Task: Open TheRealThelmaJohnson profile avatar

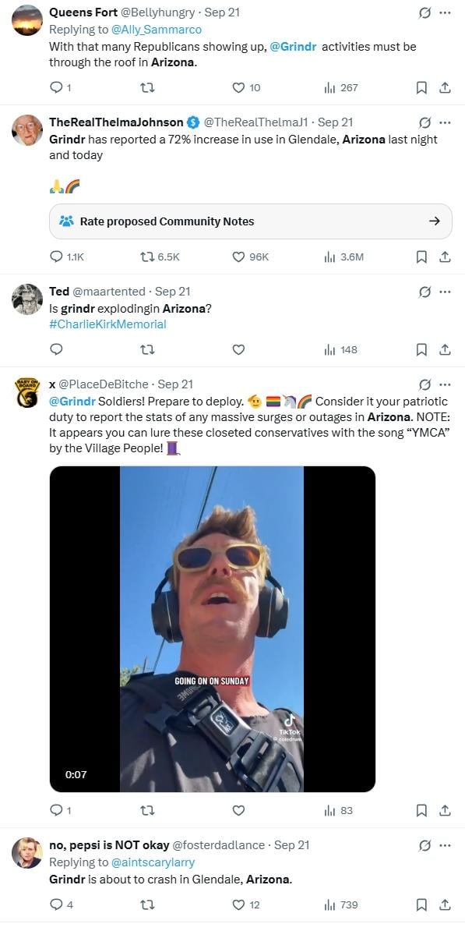Action: (x=27, y=130)
